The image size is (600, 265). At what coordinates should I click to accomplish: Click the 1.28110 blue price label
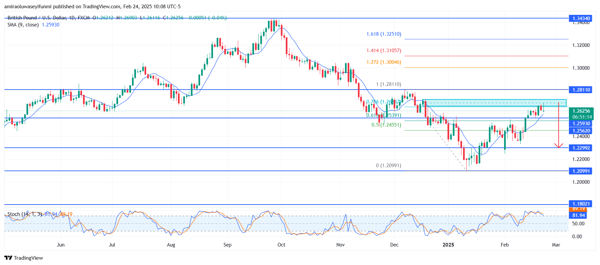coord(581,90)
